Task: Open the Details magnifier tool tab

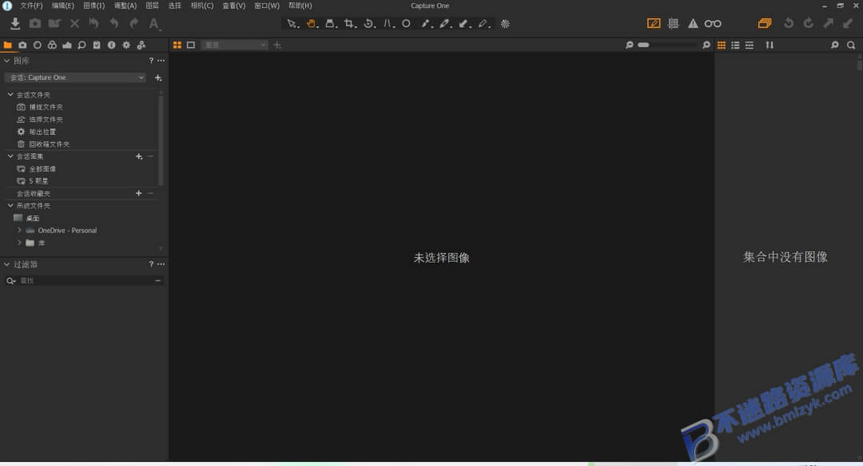Action: click(82, 45)
